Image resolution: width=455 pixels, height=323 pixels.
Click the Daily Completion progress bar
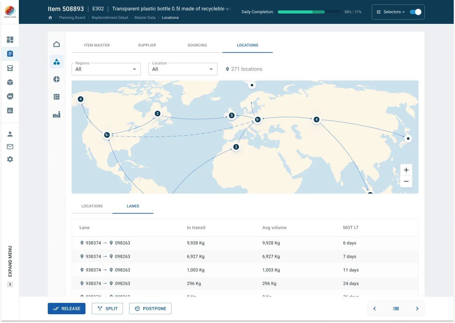309,12
